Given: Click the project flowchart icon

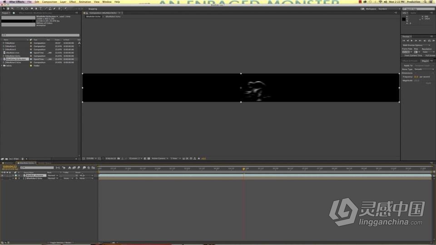Looking at the screenshot, I should 79,43.
